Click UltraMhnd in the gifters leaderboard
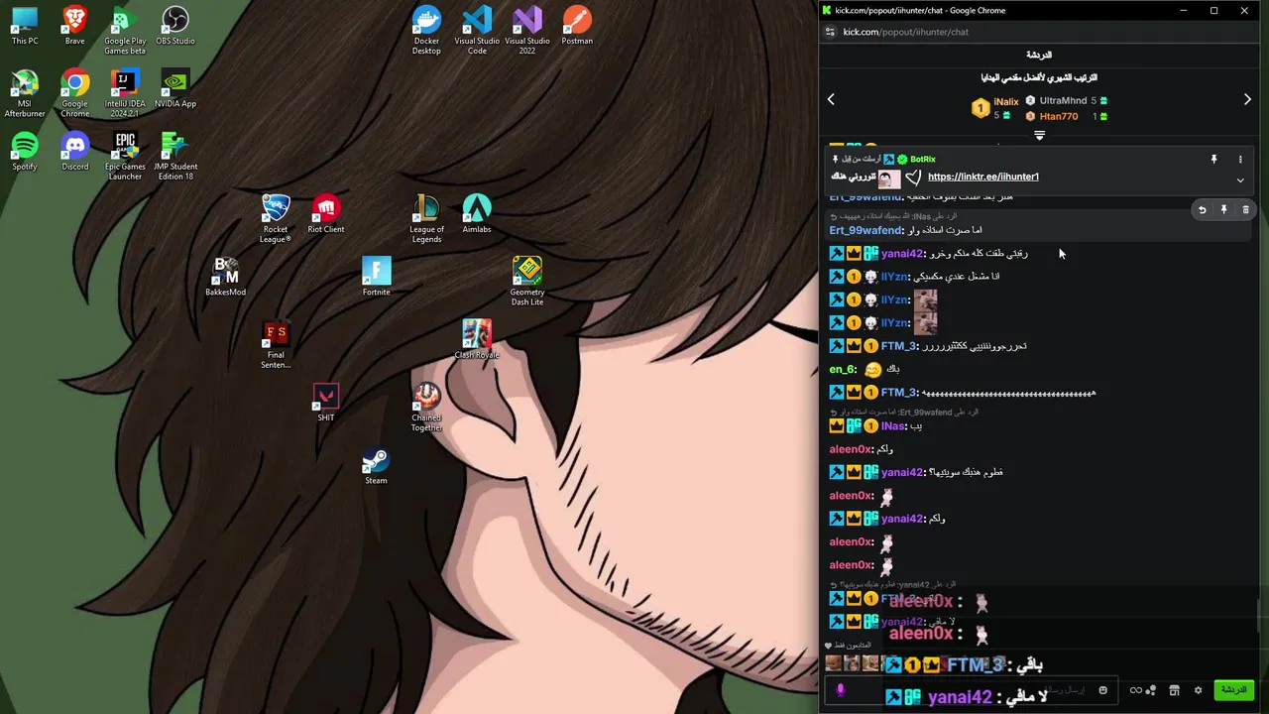The height and width of the screenshot is (714, 1269). click(x=1063, y=100)
